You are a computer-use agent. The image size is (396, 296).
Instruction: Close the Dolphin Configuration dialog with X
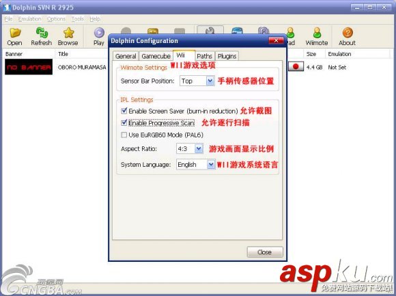point(277,40)
